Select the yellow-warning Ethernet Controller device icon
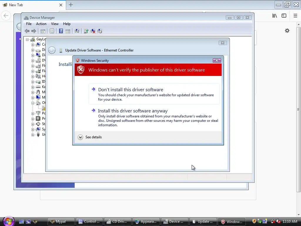Viewport: 301px width, 226px height. [44, 108]
